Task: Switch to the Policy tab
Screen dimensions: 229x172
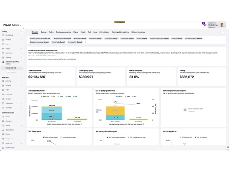Action: (x=51, y=32)
